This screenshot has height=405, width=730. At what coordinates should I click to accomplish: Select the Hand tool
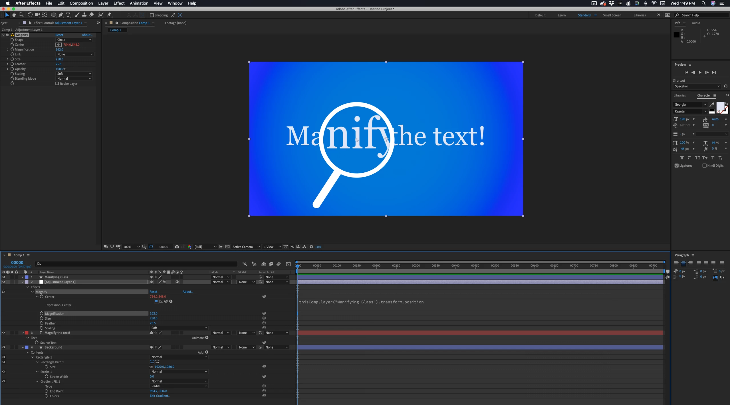point(14,15)
